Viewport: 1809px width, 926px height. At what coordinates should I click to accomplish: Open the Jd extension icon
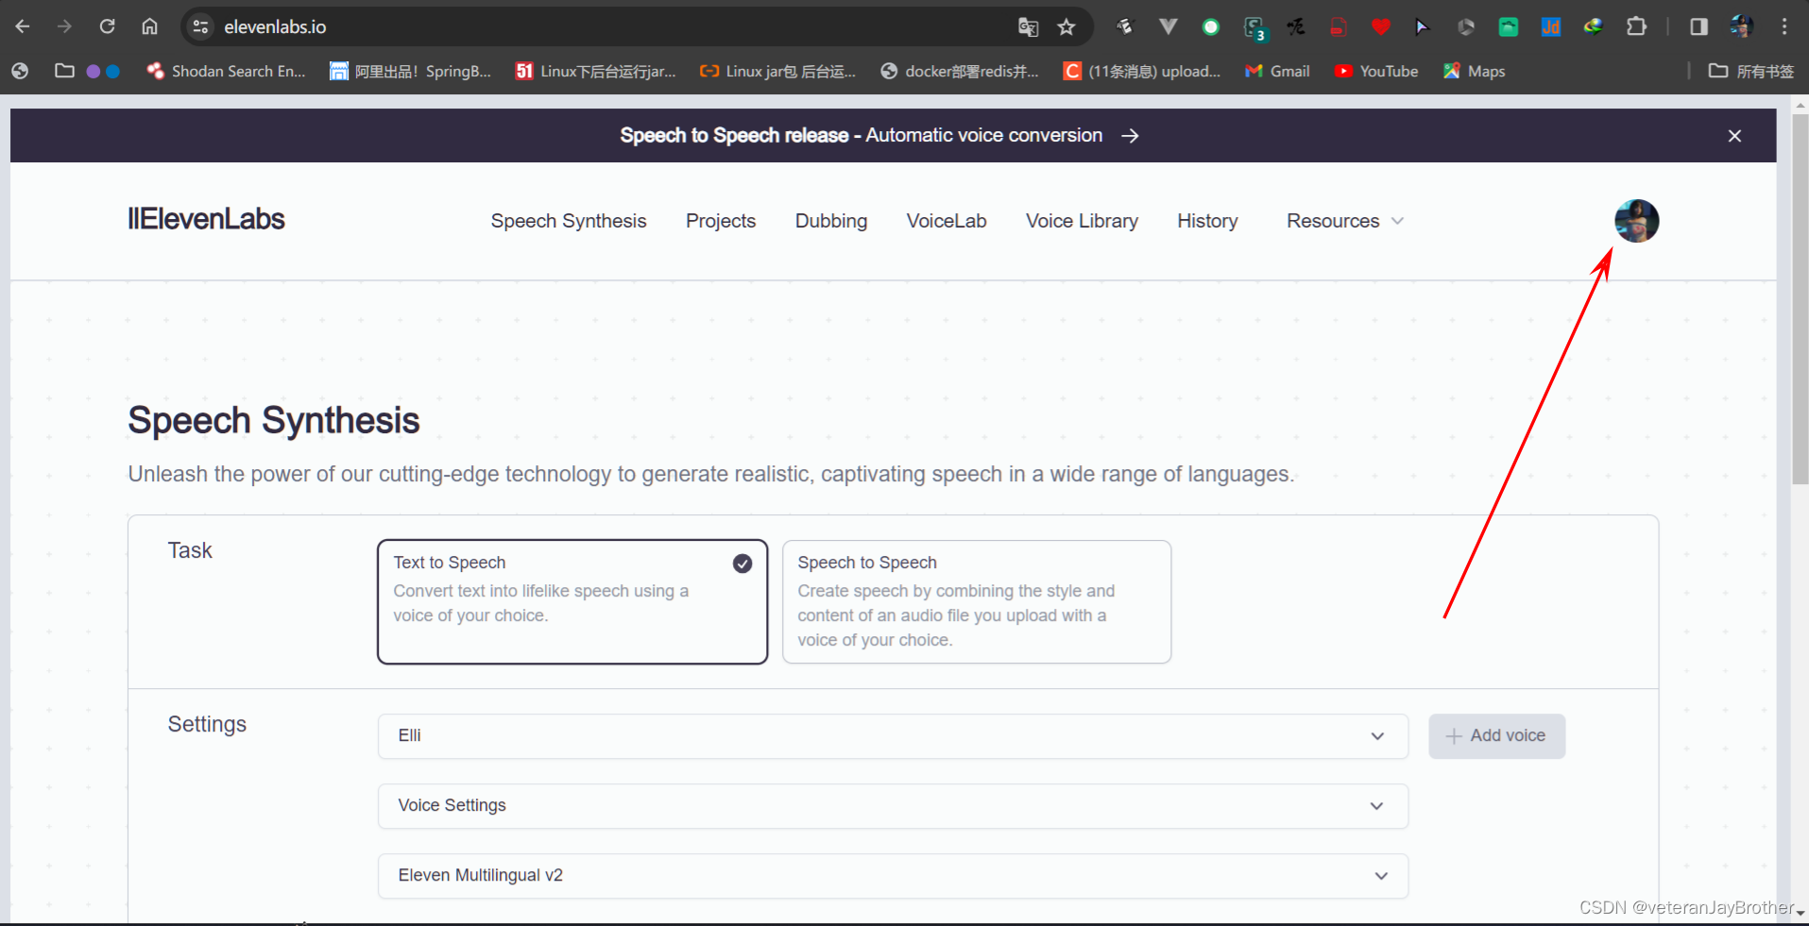tap(1551, 26)
